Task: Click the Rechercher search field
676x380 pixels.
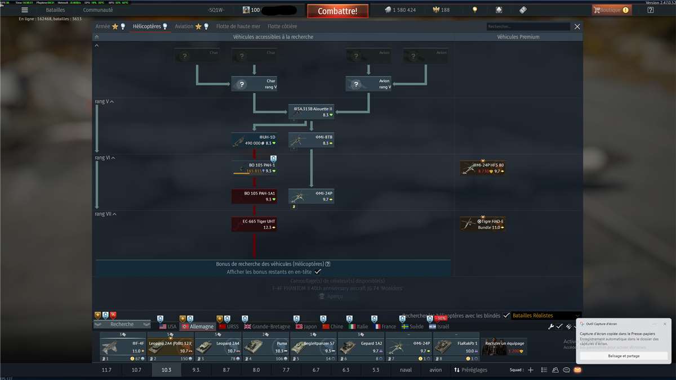Action: (528, 26)
